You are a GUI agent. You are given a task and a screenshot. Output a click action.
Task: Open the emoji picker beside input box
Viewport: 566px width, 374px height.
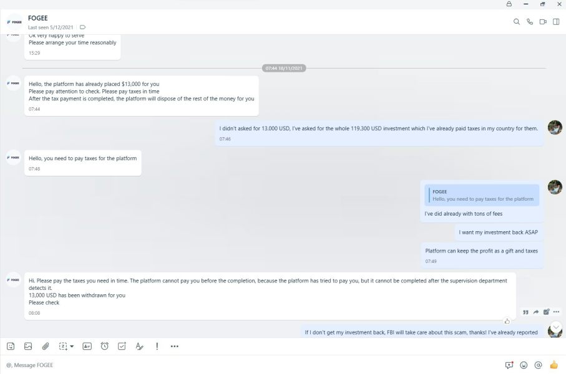524,365
